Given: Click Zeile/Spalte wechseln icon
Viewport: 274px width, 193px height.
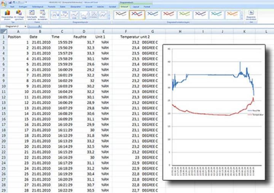Looking at the screenshot, I should tap(32, 14).
